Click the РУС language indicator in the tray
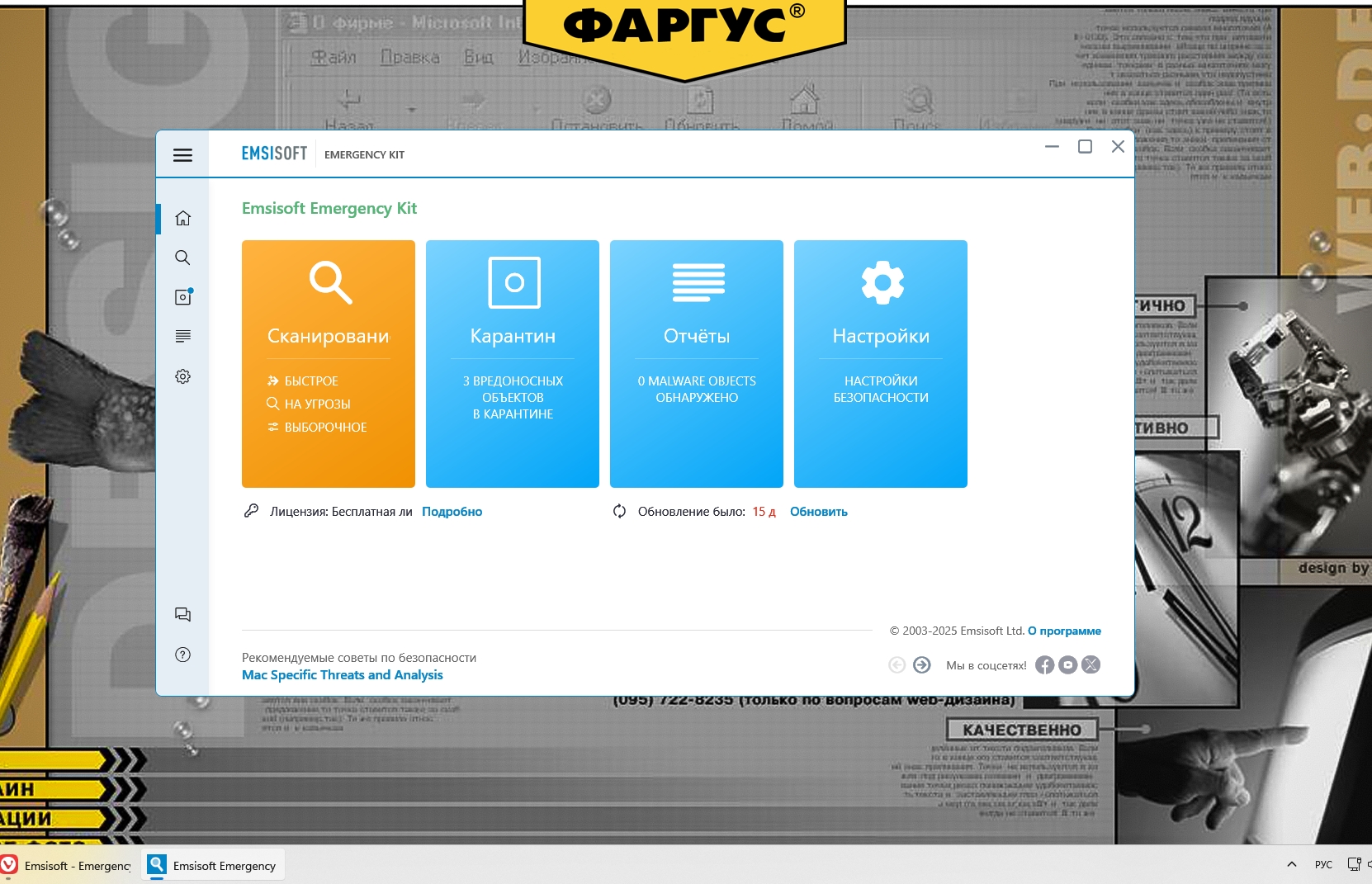The width and height of the screenshot is (1372, 884). pyautogui.click(x=1323, y=864)
